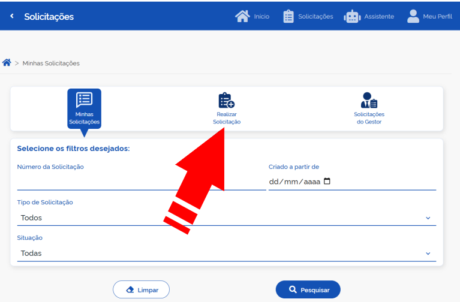
Task: Click the chevron arrow on Todas dropdown
Action: point(428,253)
